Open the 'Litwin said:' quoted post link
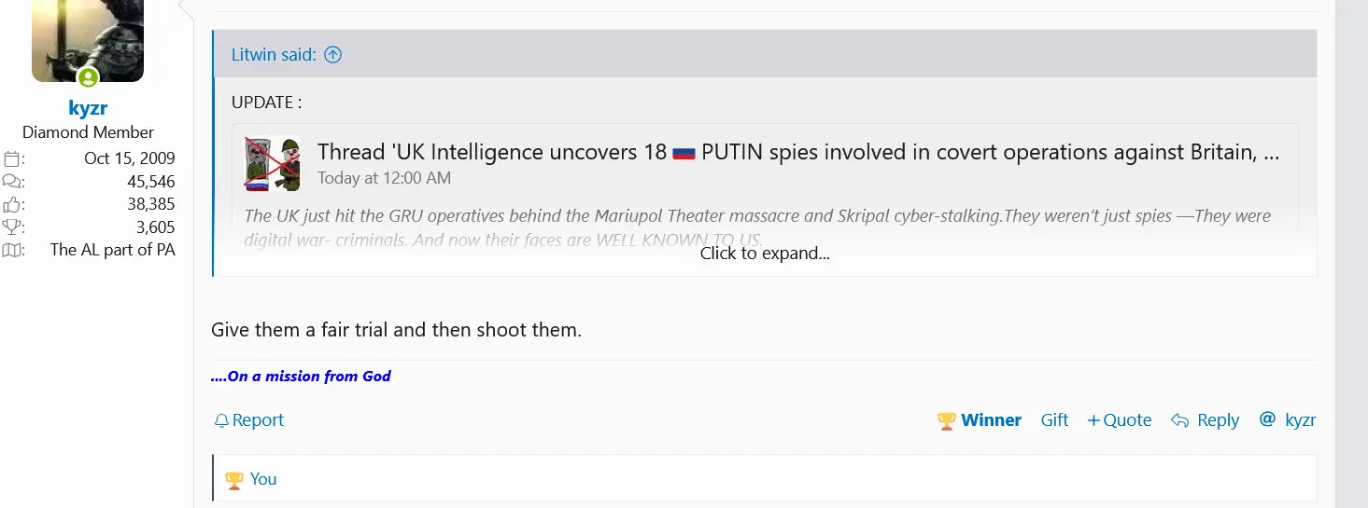The height and width of the screenshot is (508, 1368). 273,54
